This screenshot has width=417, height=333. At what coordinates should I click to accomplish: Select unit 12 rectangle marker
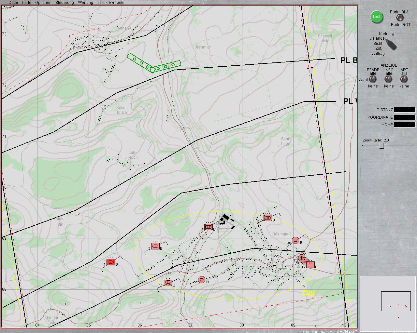tap(310, 264)
